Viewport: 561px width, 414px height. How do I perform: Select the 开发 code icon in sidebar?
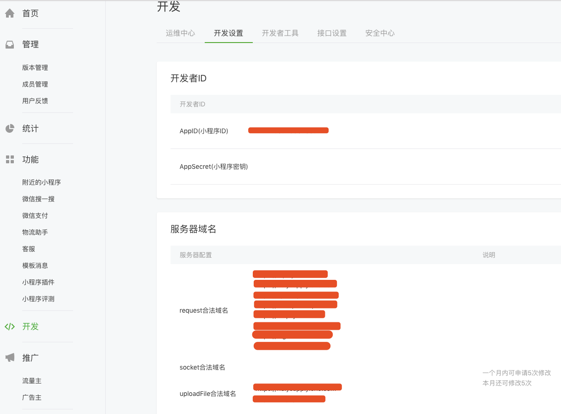click(x=9, y=326)
